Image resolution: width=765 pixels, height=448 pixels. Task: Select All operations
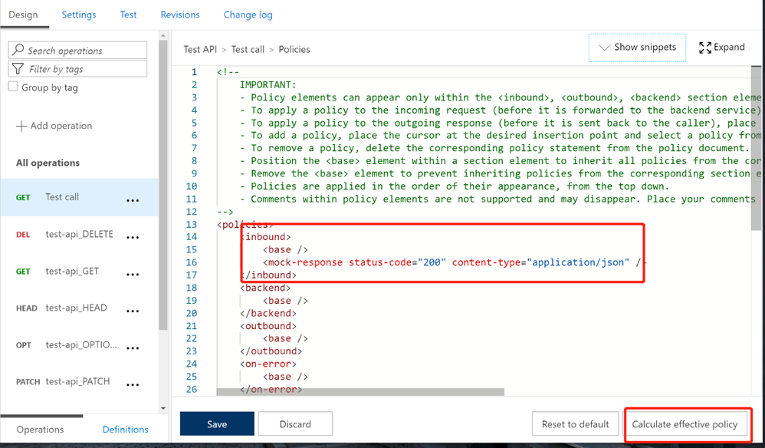[48, 163]
